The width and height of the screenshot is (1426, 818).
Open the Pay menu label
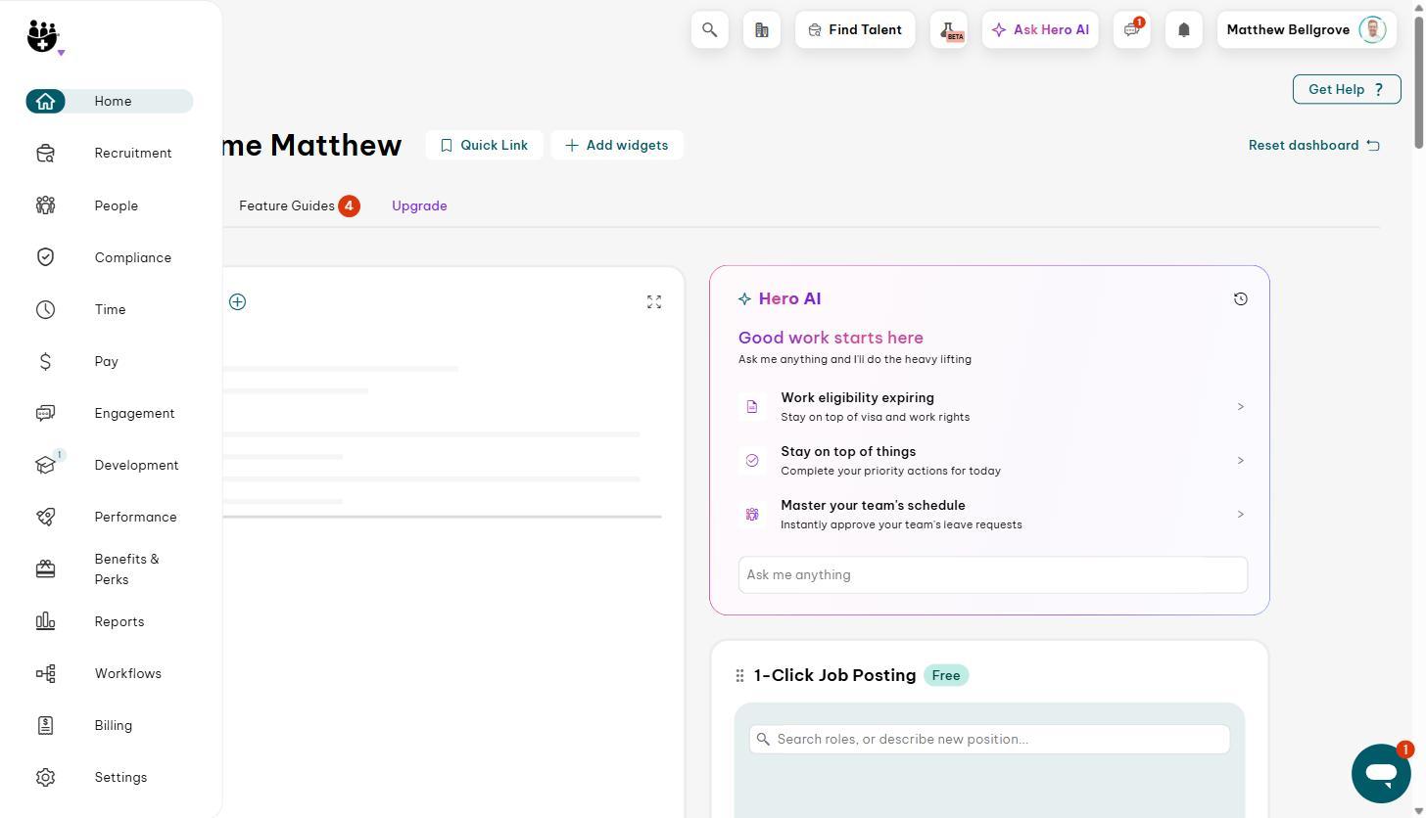(107, 361)
